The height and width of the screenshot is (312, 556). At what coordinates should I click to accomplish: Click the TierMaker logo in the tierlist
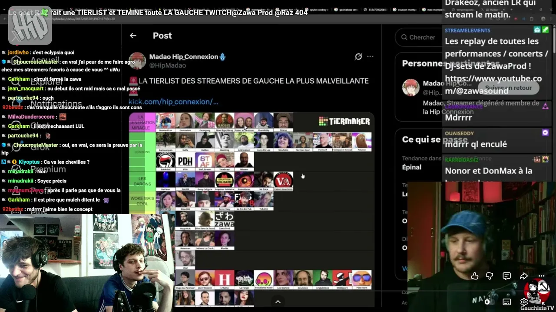coord(344,121)
